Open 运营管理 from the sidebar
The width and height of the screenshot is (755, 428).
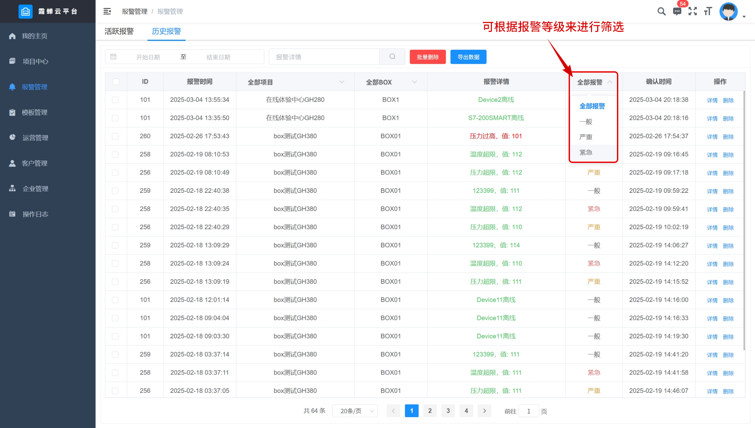coord(35,138)
